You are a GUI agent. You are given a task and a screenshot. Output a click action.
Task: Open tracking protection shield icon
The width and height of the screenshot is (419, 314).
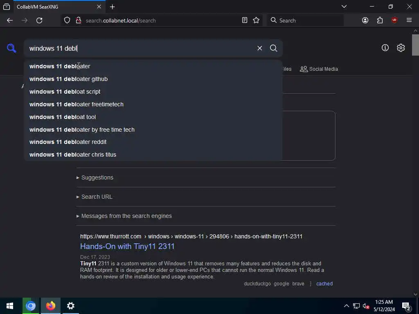click(67, 20)
